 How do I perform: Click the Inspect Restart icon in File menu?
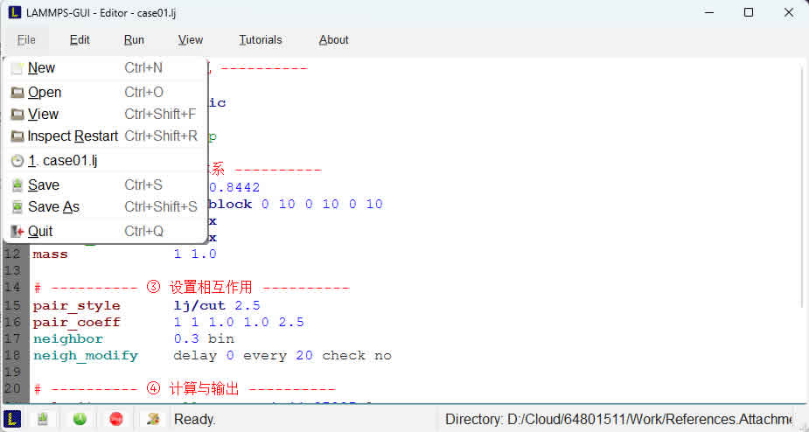pyautogui.click(x=17, y=136)
